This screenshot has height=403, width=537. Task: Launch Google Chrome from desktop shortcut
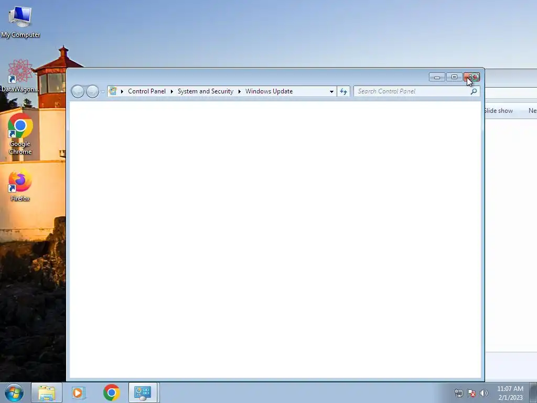pyautogui.click(x=20, y=134)
